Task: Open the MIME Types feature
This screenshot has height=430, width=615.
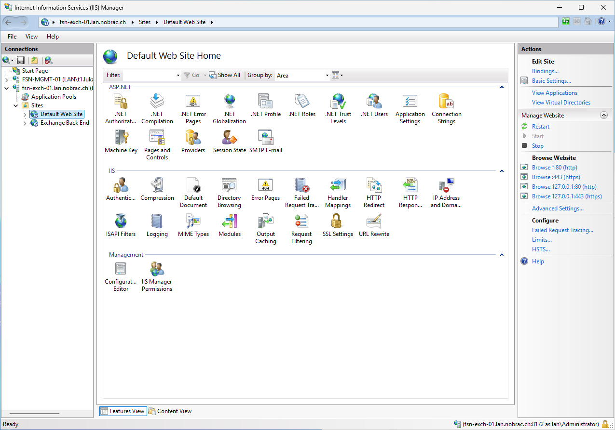Action: (x=193, y=225)
